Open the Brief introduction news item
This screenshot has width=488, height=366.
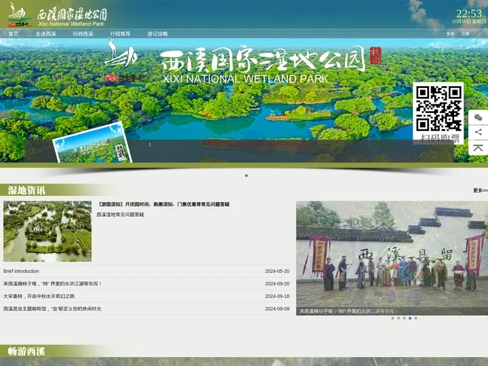[x=21, y=271]
